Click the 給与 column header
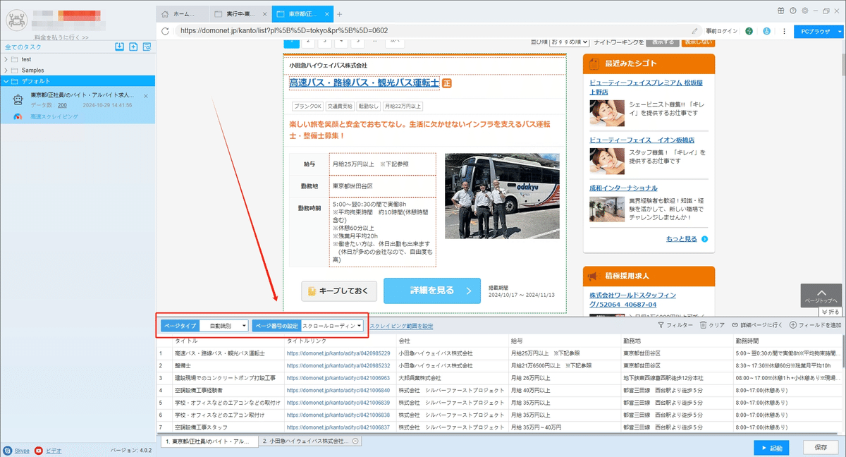 coord(517,341)
